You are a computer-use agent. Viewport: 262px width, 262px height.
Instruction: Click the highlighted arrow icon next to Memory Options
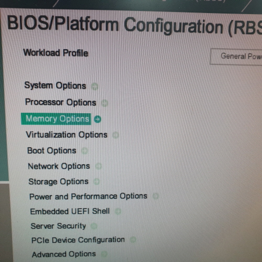tap(97, 119)
